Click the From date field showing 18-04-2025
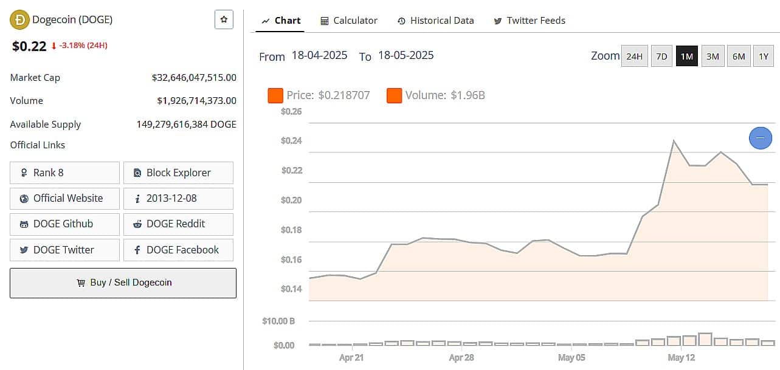This screenshot has width=780, height=370. 319,55
